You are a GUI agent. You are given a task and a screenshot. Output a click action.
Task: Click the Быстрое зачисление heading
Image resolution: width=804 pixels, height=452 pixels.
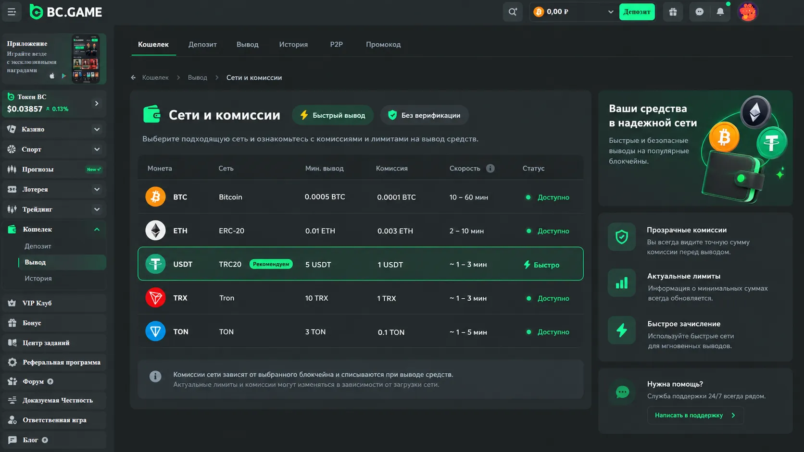(684, 324)
